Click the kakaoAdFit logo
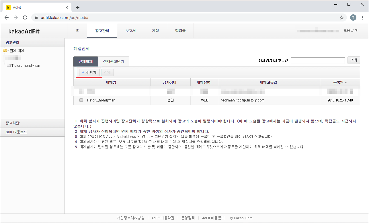This screenshot has width=369, height=223. 24,31
